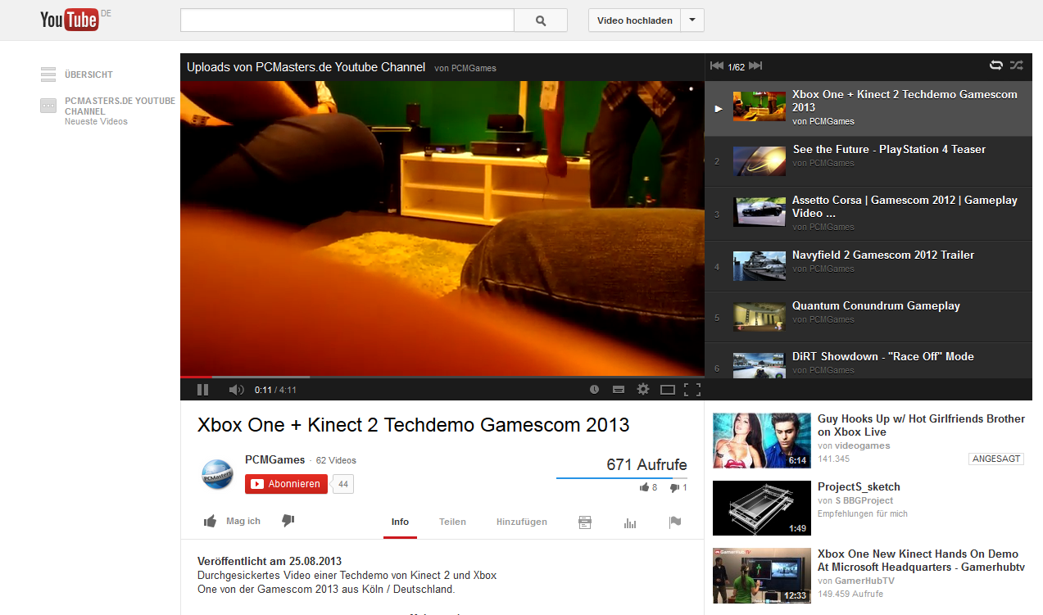The height and width of the screenshot is (615, 1043).
Task: Open the player settings gear
Action: [x=643, y=390]
